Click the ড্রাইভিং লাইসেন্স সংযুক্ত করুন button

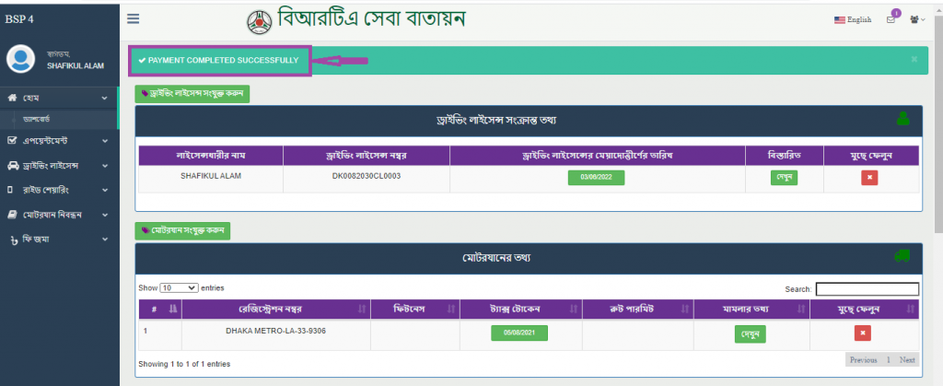point(192,93)
